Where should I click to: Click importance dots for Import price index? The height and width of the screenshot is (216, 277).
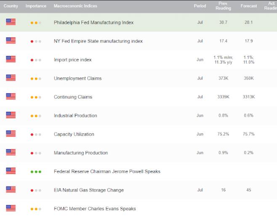(36, 60)
